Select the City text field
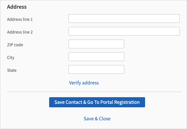The image size is (187, 129). click(96, 57)
